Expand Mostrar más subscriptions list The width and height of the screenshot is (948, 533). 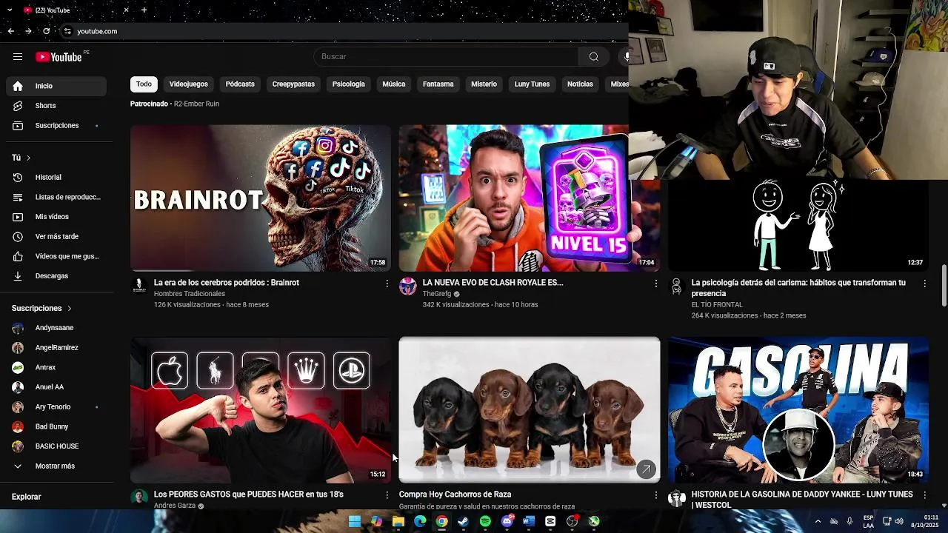pos(56,466)
